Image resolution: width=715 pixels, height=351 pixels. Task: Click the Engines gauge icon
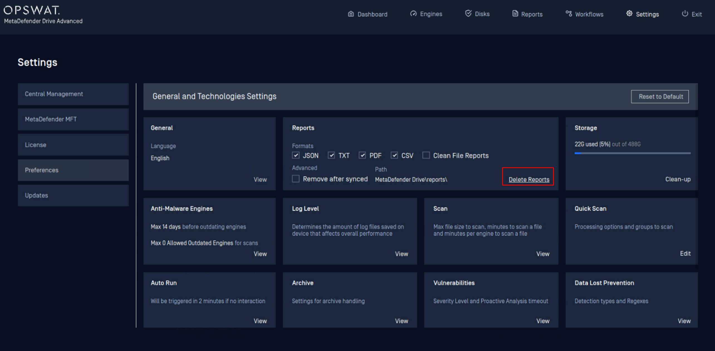(413, 14)
